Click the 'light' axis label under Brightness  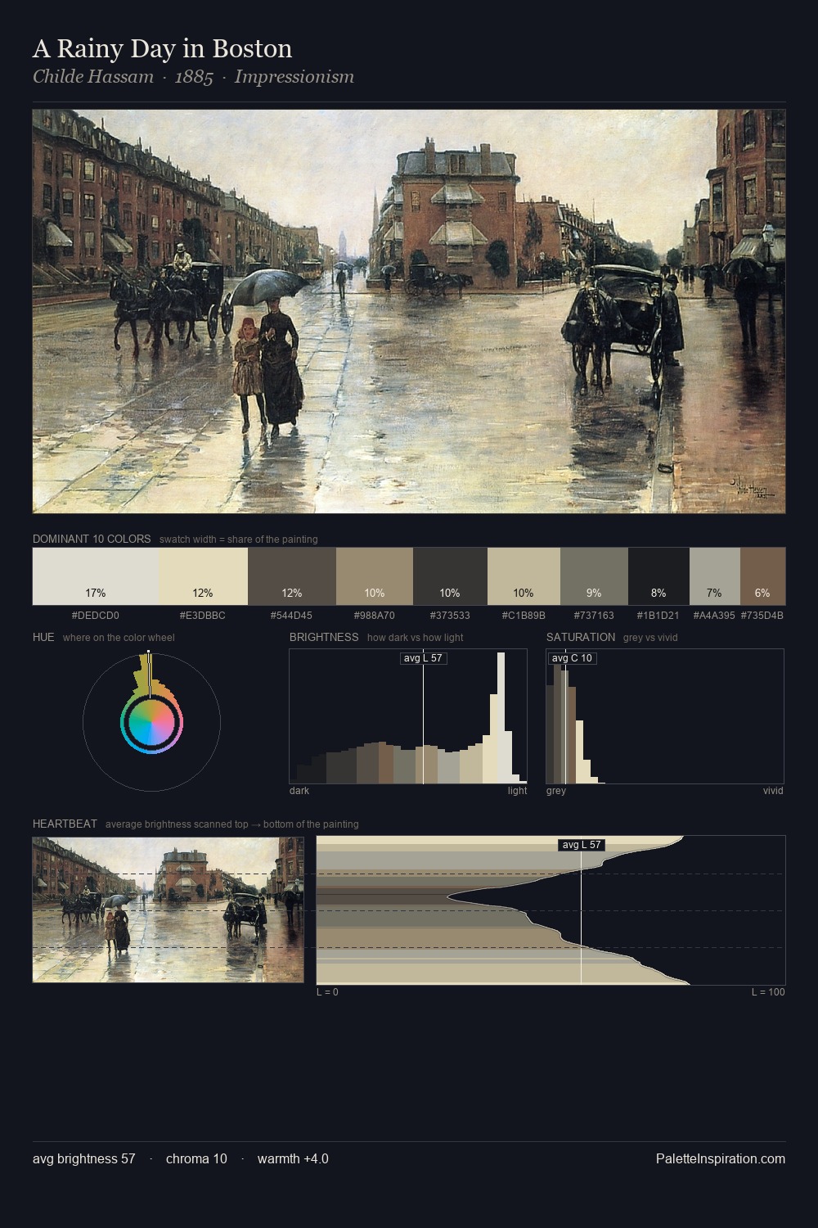518,791
